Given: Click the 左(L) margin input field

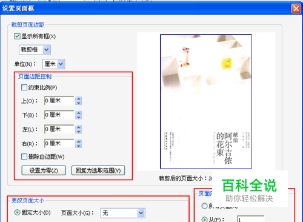Looking at the screenshot, I should point(59,129).
